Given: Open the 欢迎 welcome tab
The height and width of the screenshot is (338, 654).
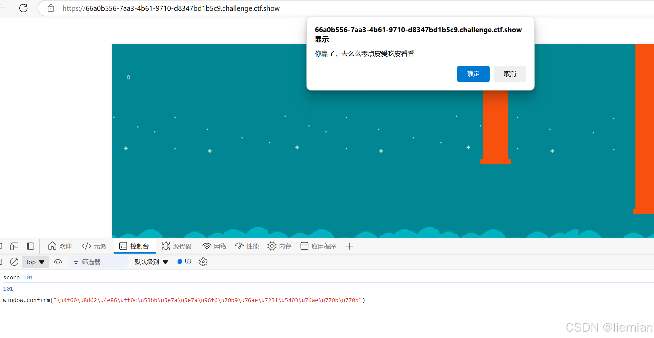Looking at the screenshot, I should (x=60, y=246).
